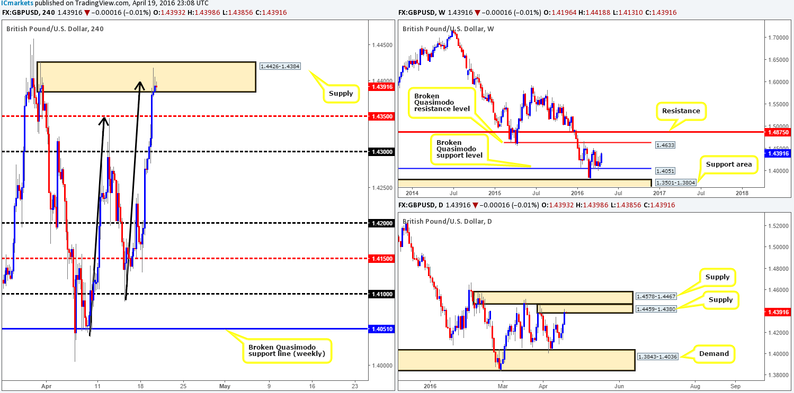Click the blue 1.43916 price tag on the weekly chart
794x393 pixels.
(777, 153)
